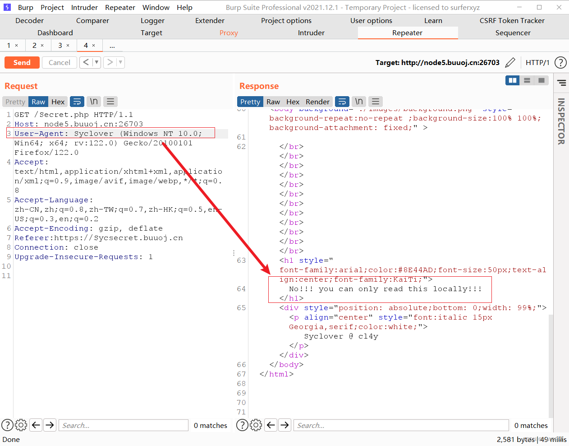
Task: Open Response search settings gear
Action: pyautogui.click(x=256, y=425)
